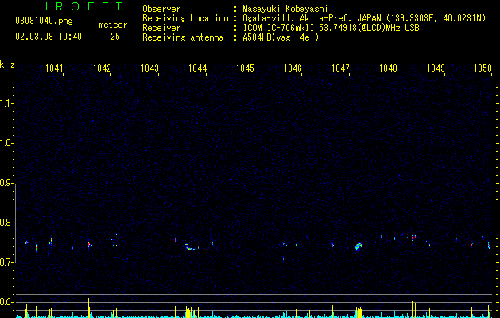Click the 1049 time axis label
Viewport: 500px width, 318px height.
pyautogui.click(x=436, y=68)
